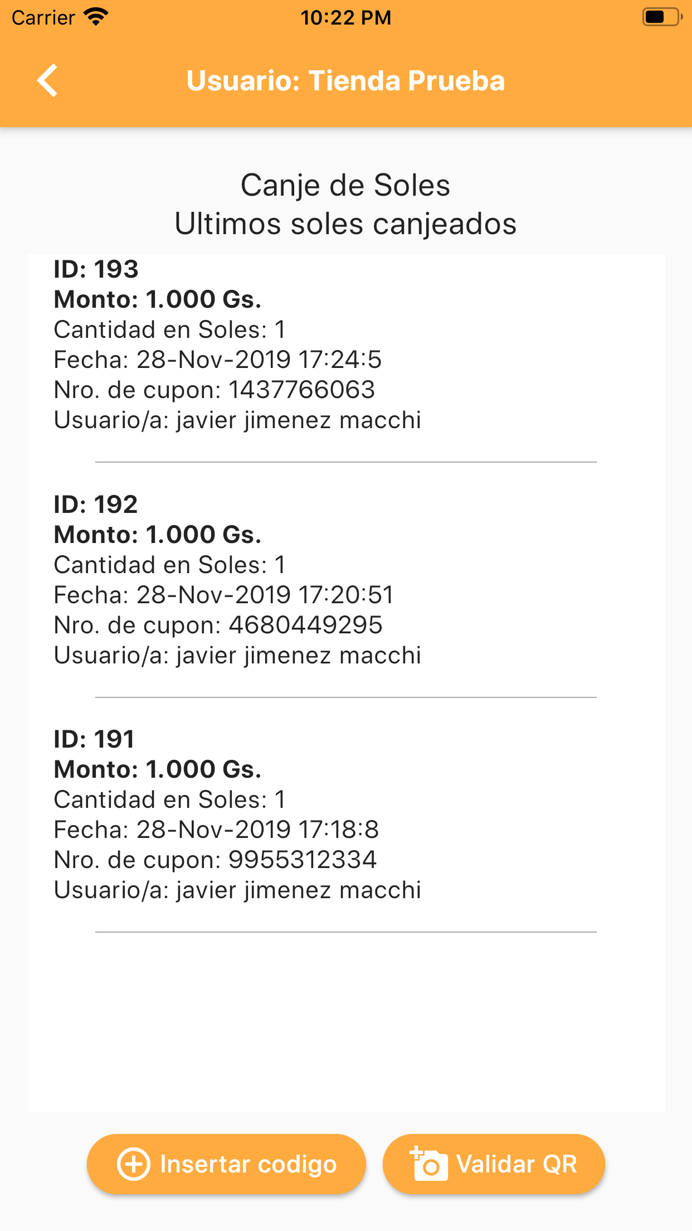Tap the Wi-Fi status icon
692x1231 pixels.
coord(96,17)
